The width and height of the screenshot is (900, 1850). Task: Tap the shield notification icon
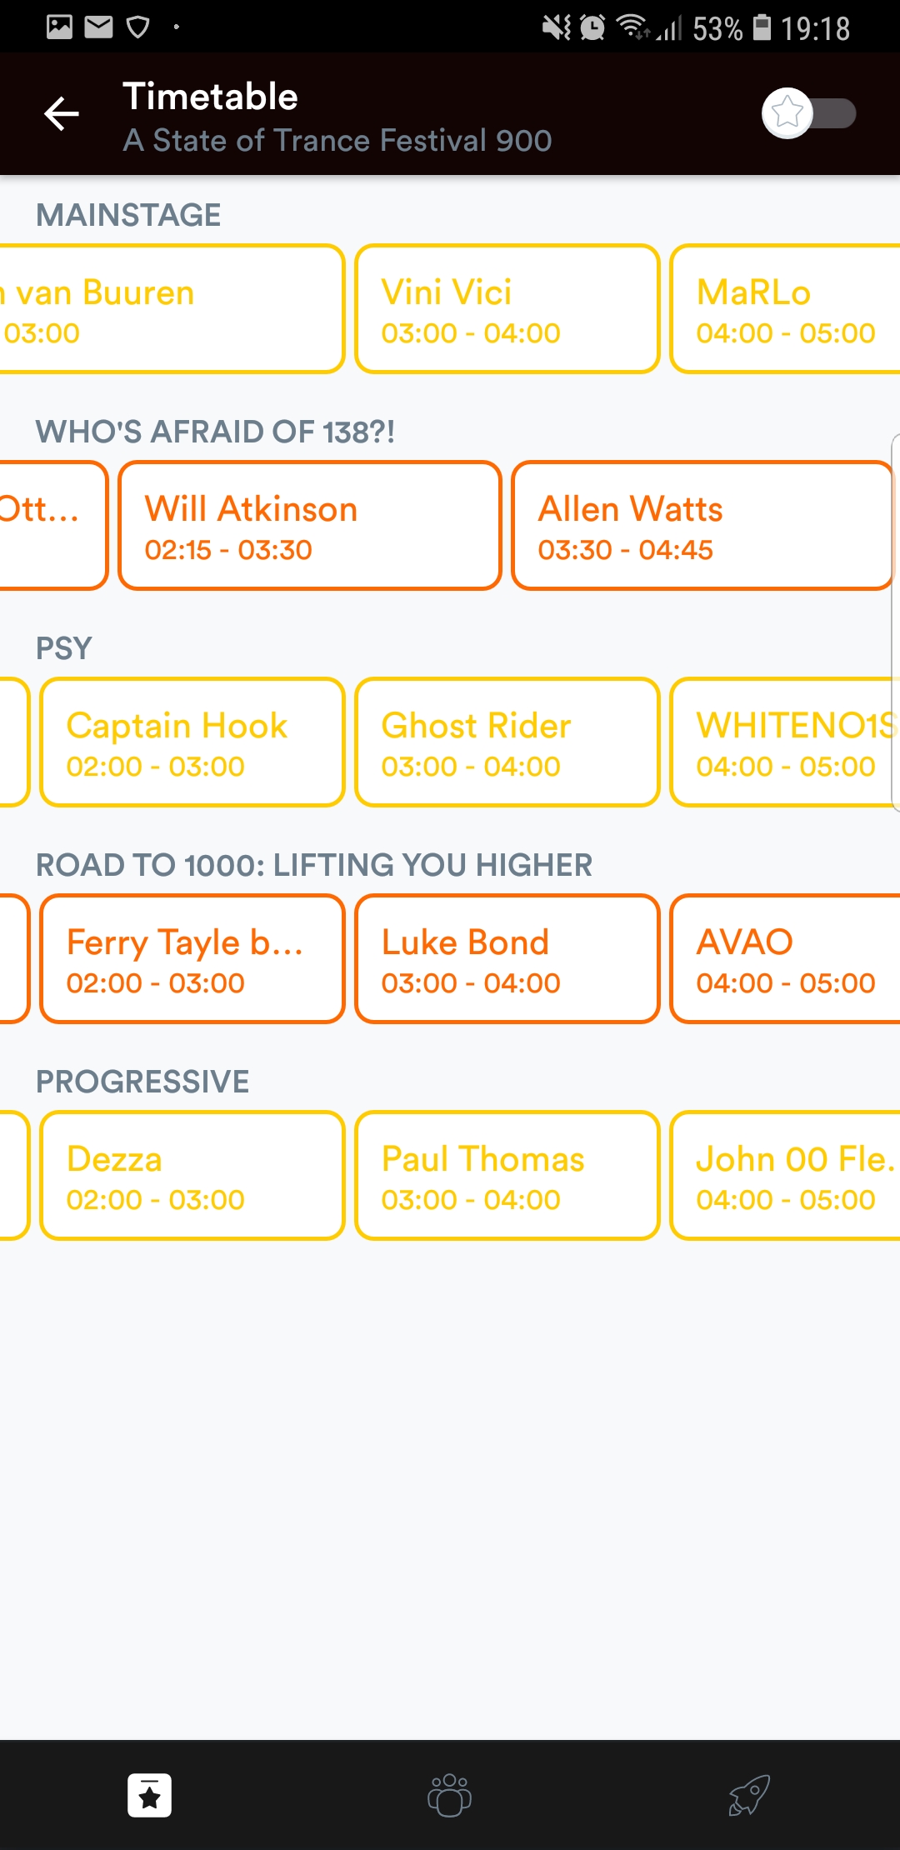[137, 27]
